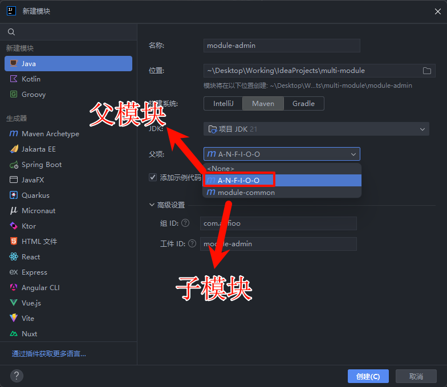
Task: Select Groovy language icon
Action: (14, 95)
